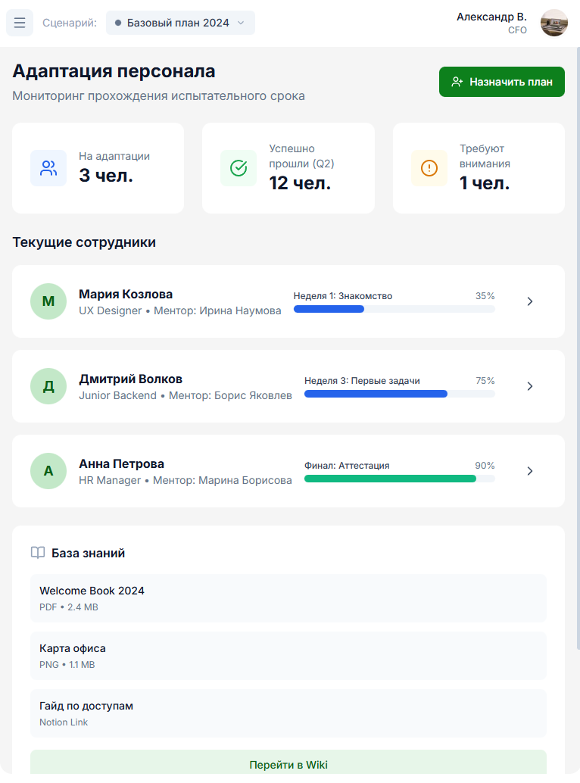Click Дмитрий Волков's avatar circle 'Д'

point(48,386)
